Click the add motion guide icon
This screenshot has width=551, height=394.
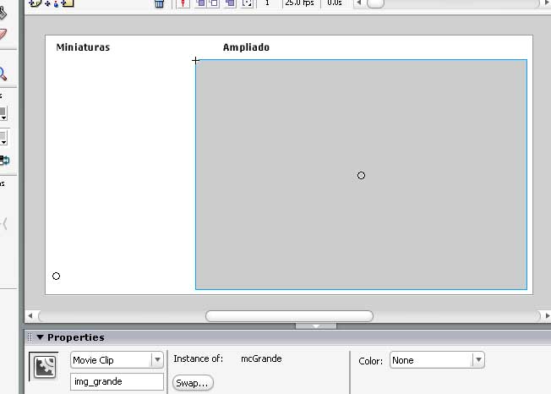pyautogui.click(x=51, y=3)
